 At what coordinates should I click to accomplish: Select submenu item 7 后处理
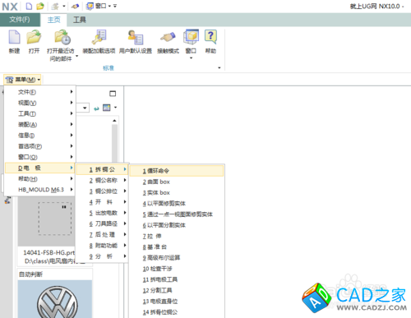(102, 234)
